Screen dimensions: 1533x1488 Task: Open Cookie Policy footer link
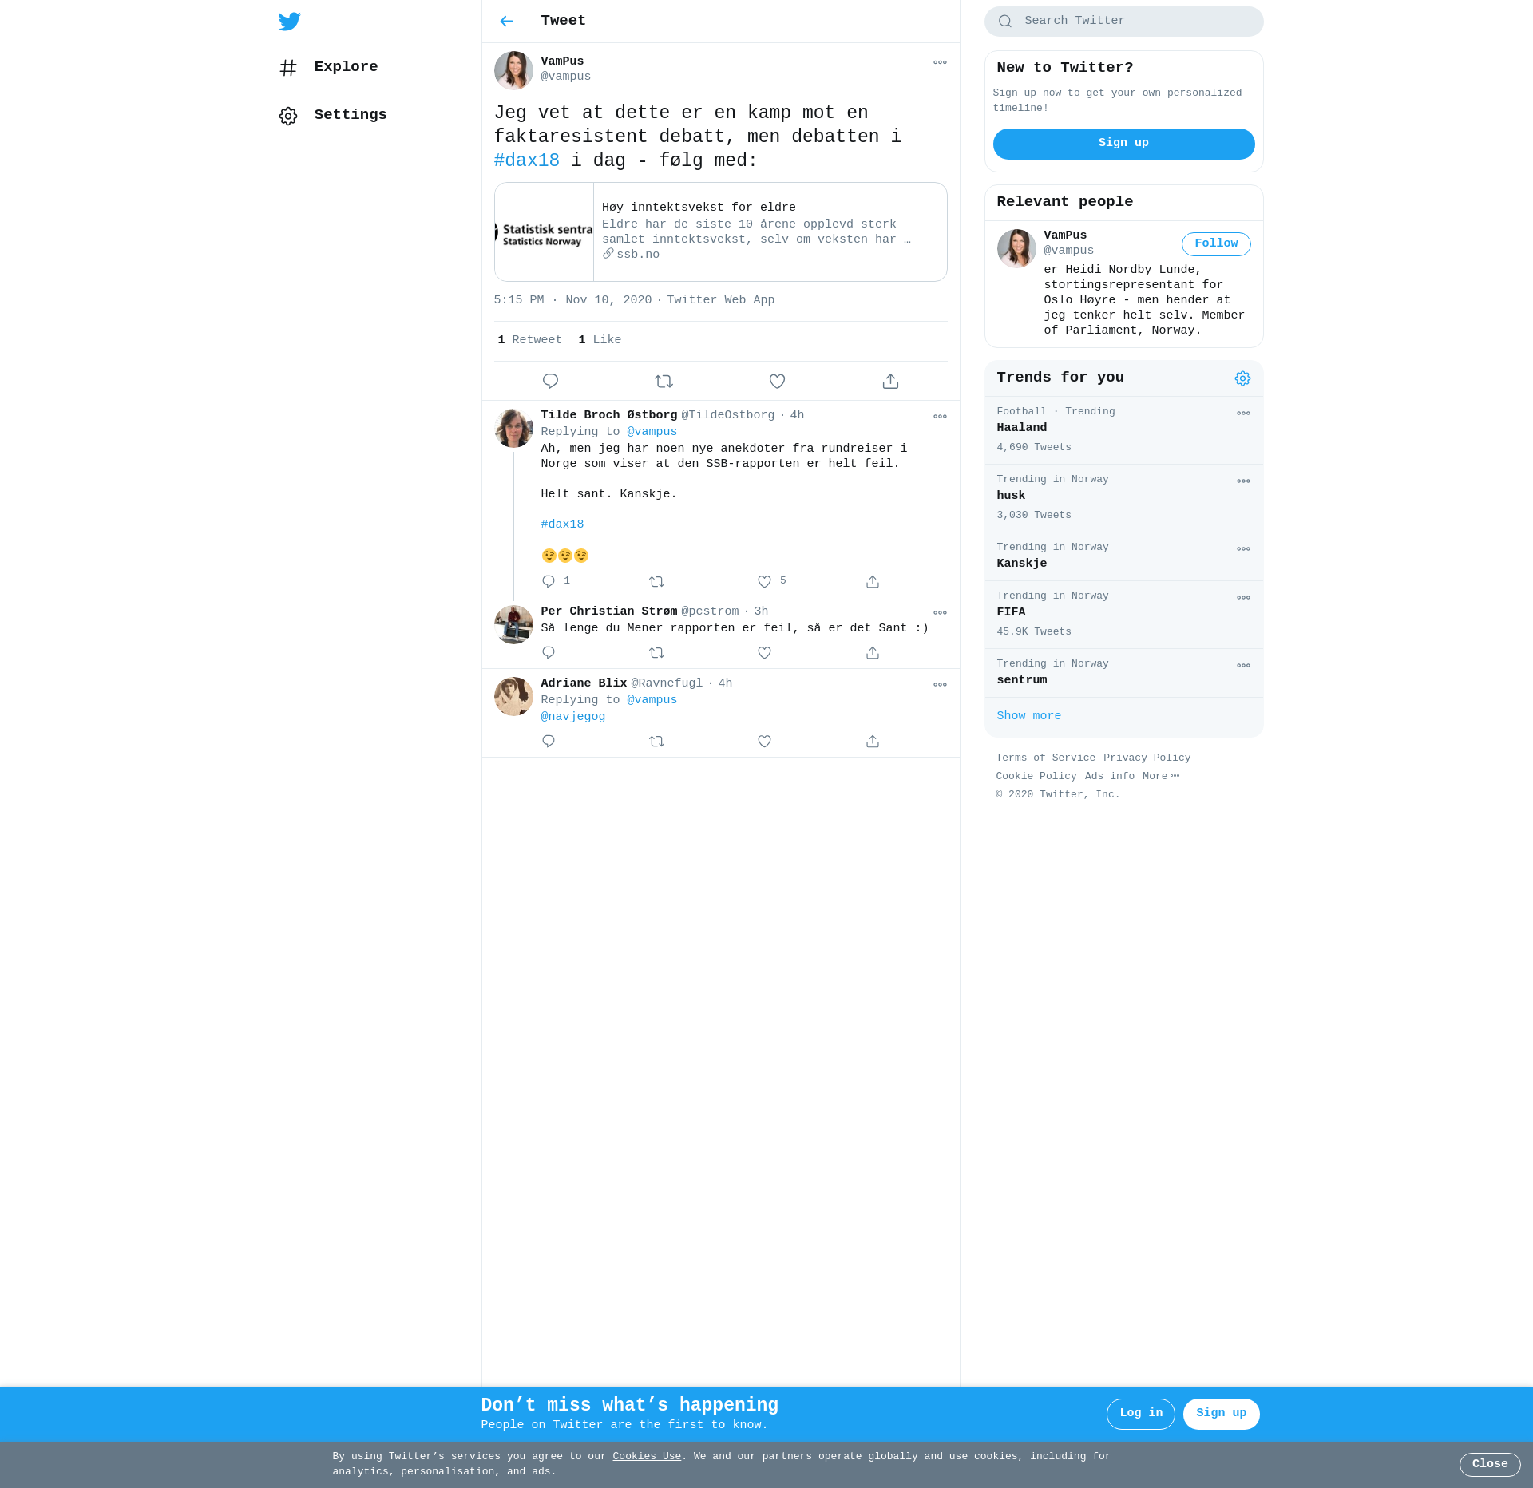tap(1036, 777)
